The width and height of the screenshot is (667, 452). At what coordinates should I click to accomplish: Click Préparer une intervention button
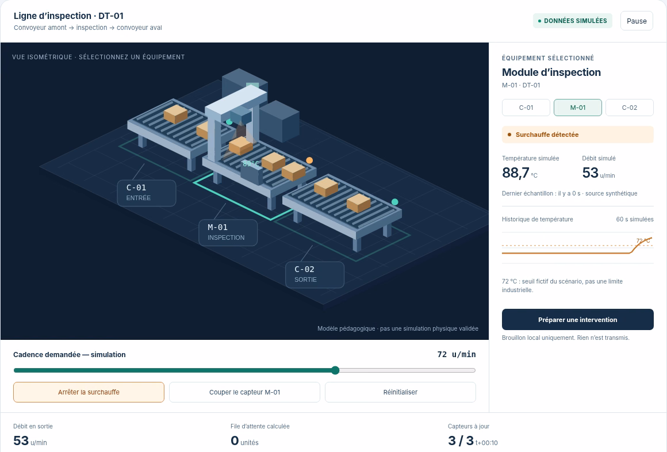point(578,320)
